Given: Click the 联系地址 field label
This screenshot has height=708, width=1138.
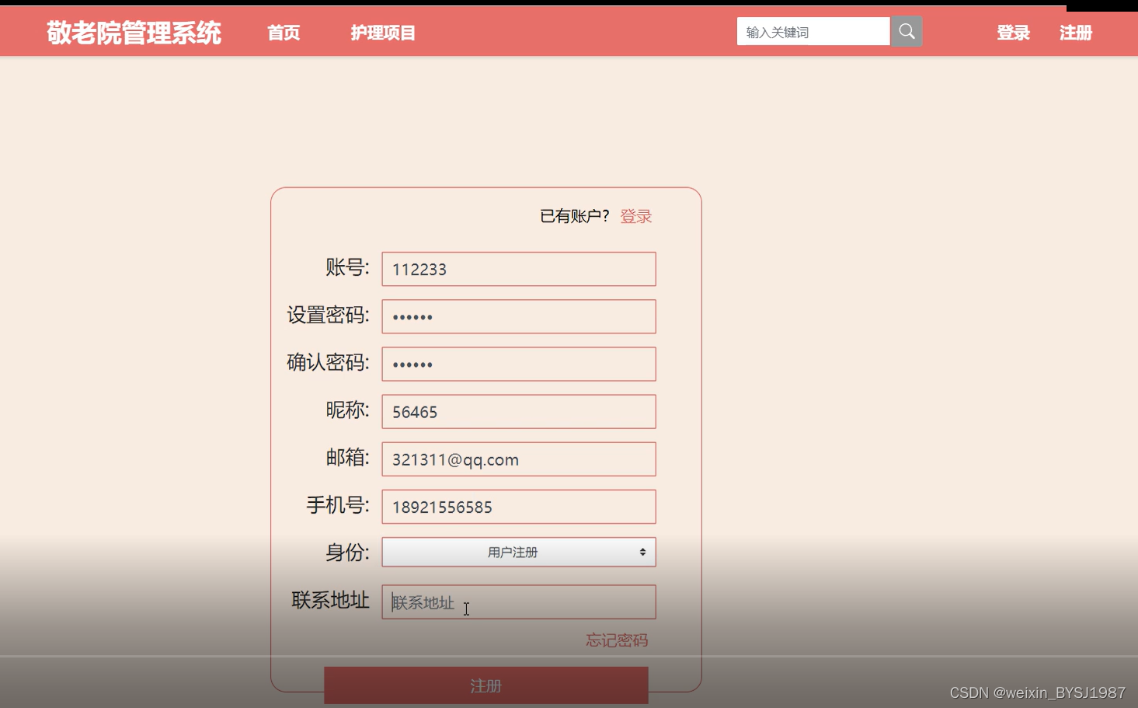Looking at the screenshot, I should click(330, 600).
